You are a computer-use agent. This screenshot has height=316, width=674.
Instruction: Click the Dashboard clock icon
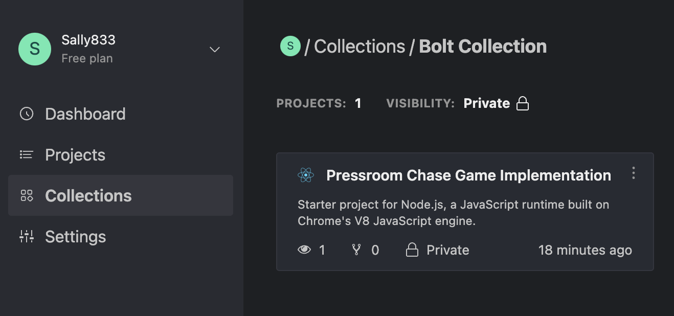27,114
